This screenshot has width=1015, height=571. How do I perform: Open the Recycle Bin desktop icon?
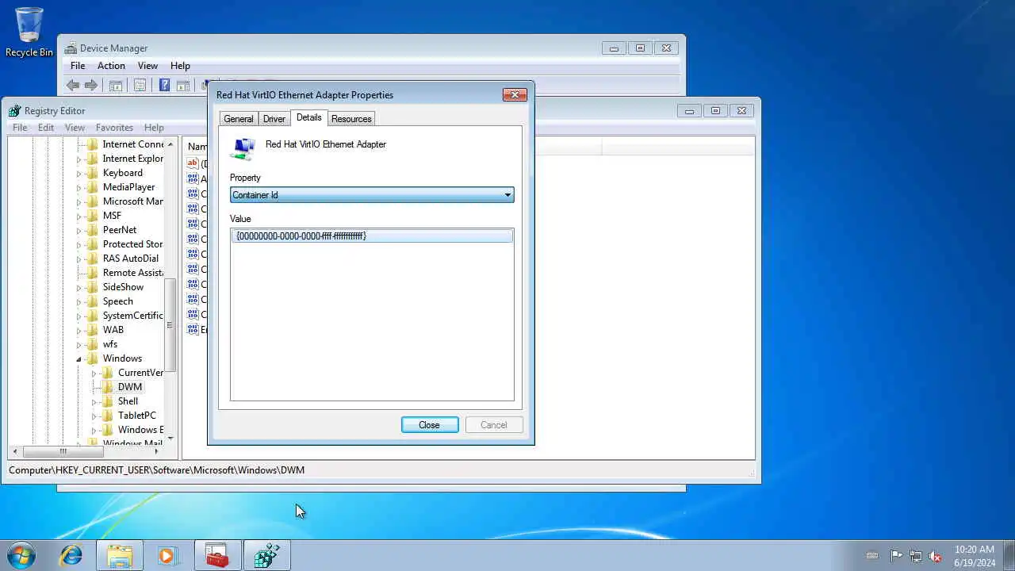coord(29,32)
